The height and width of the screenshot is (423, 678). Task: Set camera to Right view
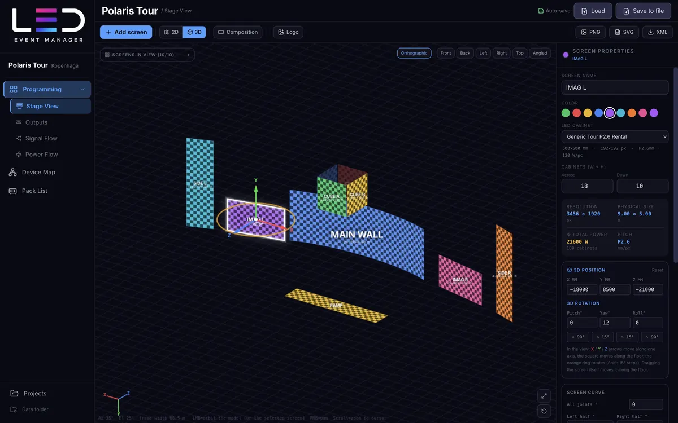point(502,53)
